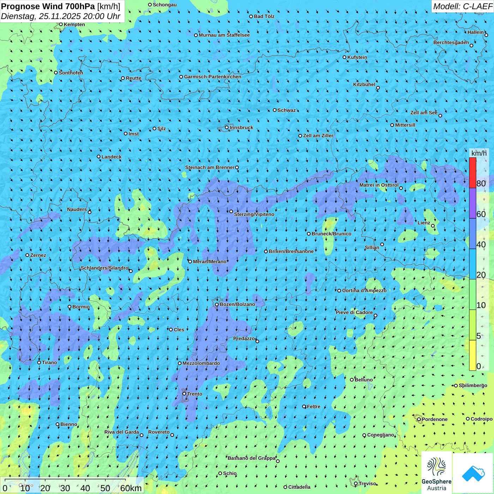
Task: Click the 'Pordenone' label
Action: coord(435,419)
